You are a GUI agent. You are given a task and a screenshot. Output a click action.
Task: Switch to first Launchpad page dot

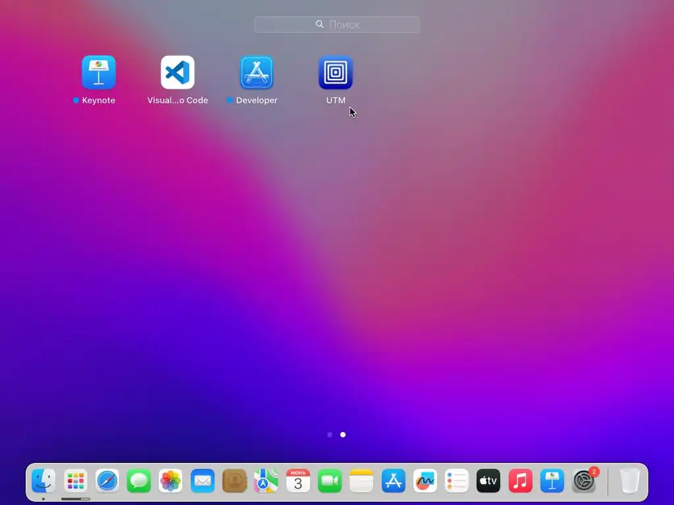330,435
